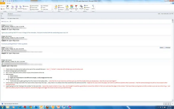Screen dimensions: 174x109
Task: Click the Outlook Help question mark icon
Action: 173,3
